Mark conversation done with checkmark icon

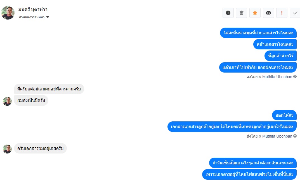point(295,13)
